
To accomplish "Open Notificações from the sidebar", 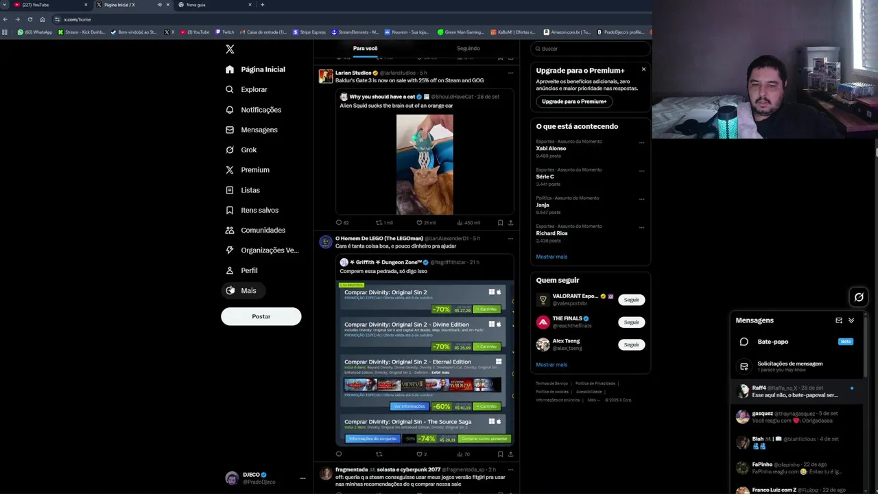I will click(x=253, y=110).
